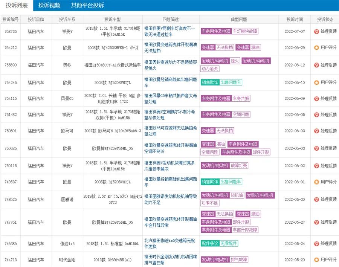Viewport: 339px width, 267px height.
Task: Open complaint 福田奥铃高速动力不足爬坡容易熄火
Action: click(171, 65)
